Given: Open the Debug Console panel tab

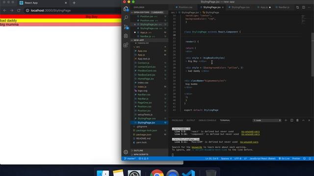Looking at the screenshot, I should click(x=207, y=120).
